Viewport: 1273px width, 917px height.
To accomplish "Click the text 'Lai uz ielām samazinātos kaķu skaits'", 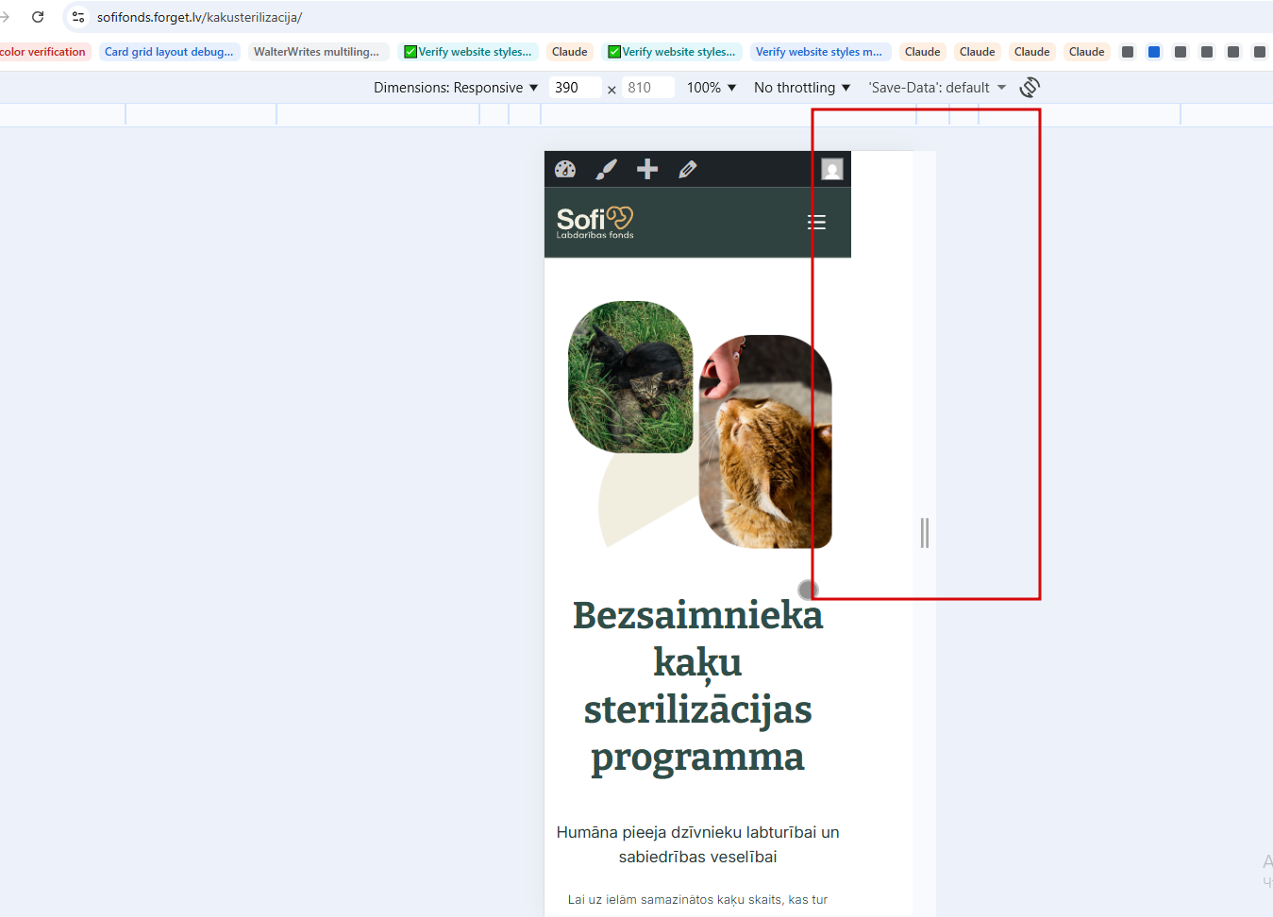I will click(x=676, y=900).
